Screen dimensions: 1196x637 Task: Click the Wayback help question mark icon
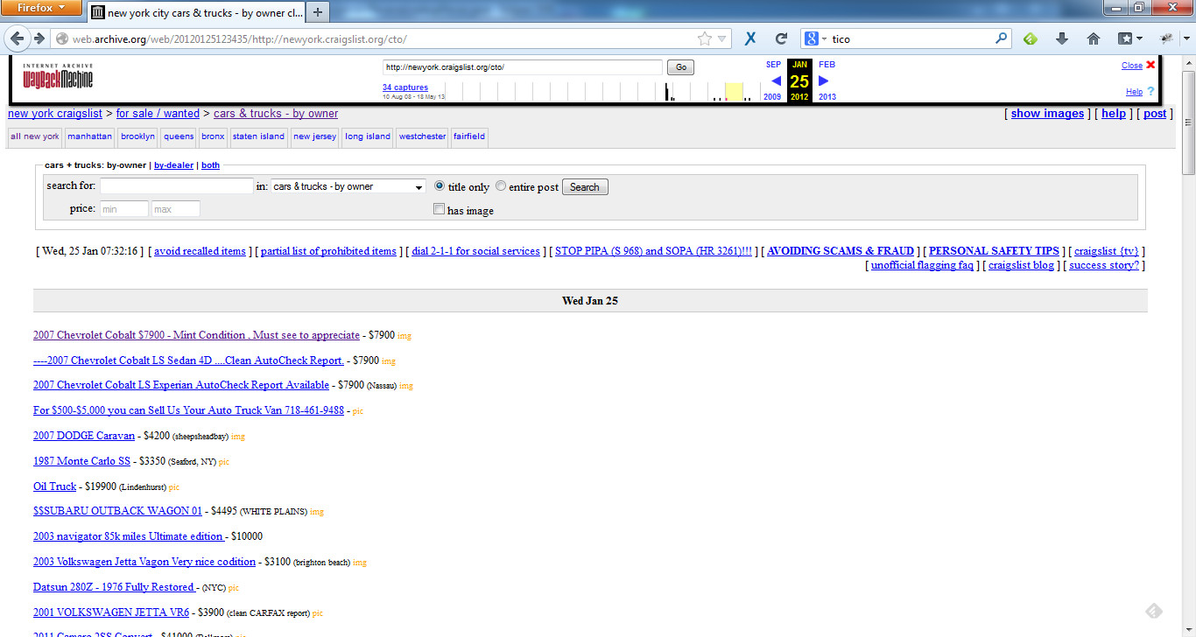[x=1150, y=91]
